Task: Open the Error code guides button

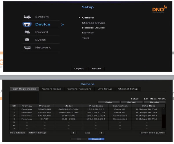Action: point(153,133)
